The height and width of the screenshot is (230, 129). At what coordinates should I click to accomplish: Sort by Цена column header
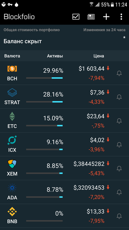99,56
